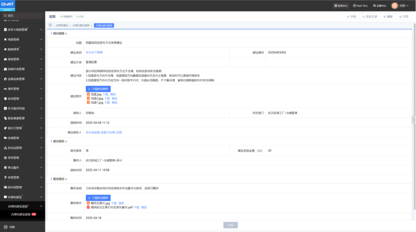Expand the 应急管理 menu chevron
Image resolution: width=416 pixels, height=232 pixels.
pyautogui.click(x=41, y=99)
